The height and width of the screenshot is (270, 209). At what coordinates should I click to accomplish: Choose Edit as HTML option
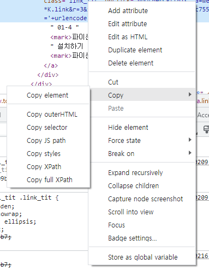pos(142,37)
